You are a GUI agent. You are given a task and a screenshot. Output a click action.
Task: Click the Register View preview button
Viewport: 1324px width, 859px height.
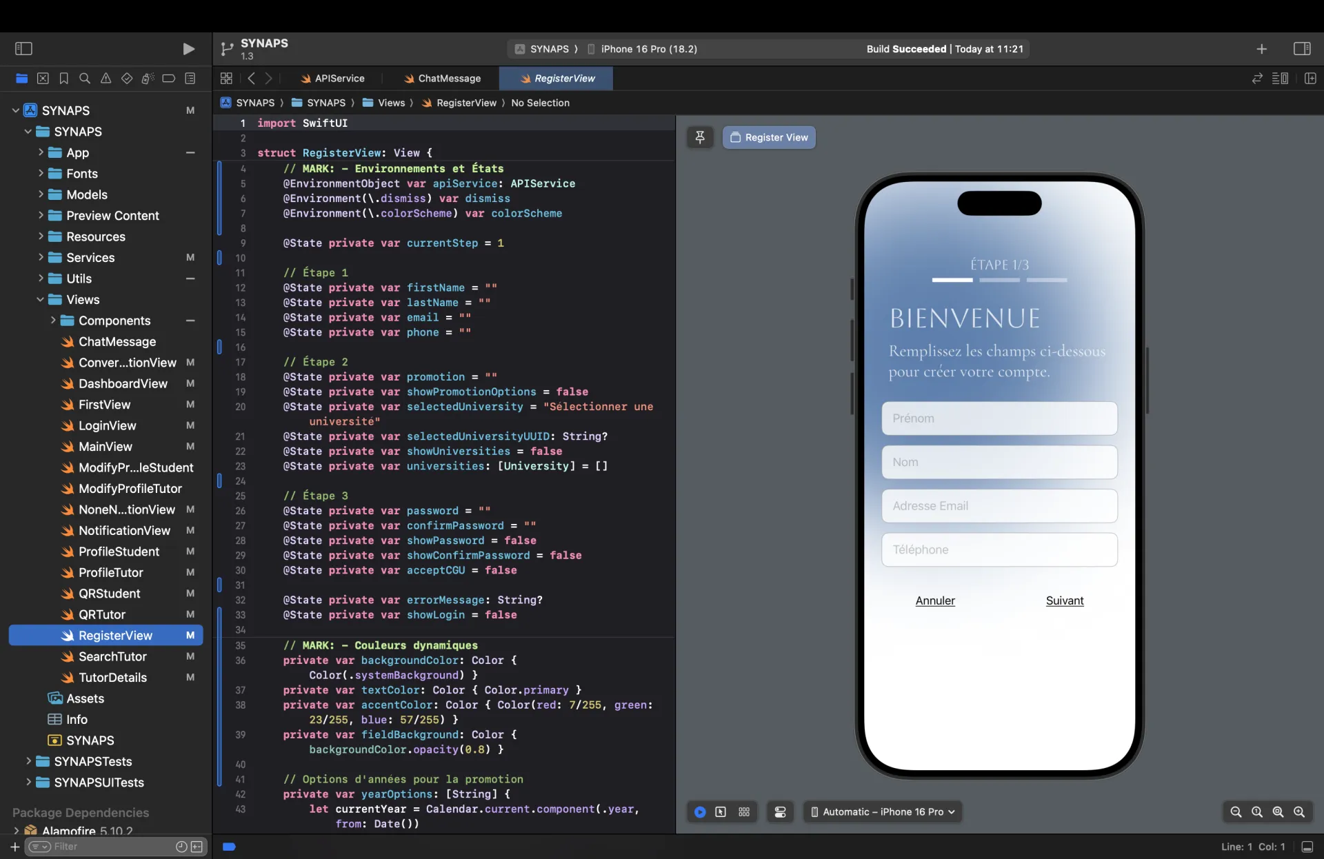pos(769,137)
